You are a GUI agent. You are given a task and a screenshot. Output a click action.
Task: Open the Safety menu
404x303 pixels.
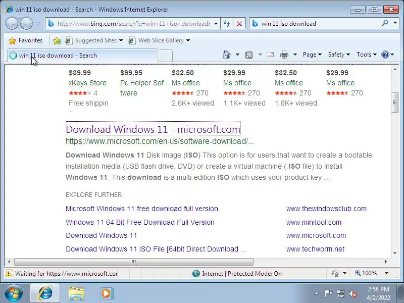[x=339, y=55]
